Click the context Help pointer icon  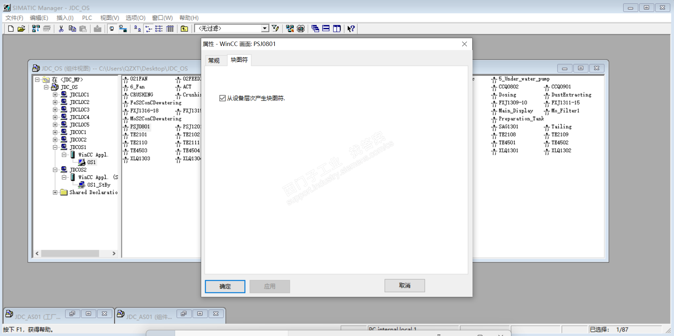(x=351, y=29)
